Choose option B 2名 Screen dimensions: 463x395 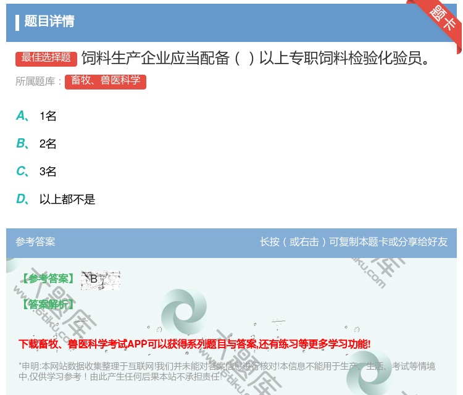tap(36, 143)
